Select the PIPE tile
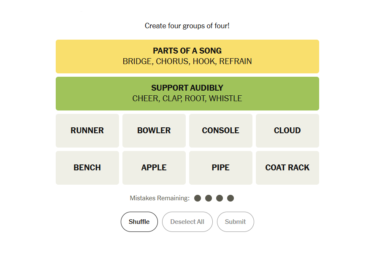Viewport: 377px width, 261px height. [221, 167]
